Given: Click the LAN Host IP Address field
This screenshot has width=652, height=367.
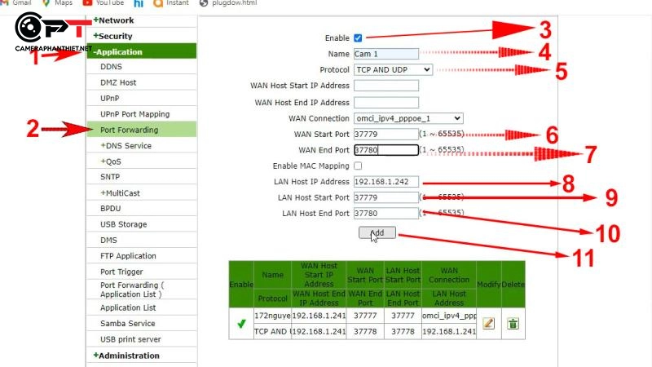Looking at the screenshot, I should coord(385,182).
